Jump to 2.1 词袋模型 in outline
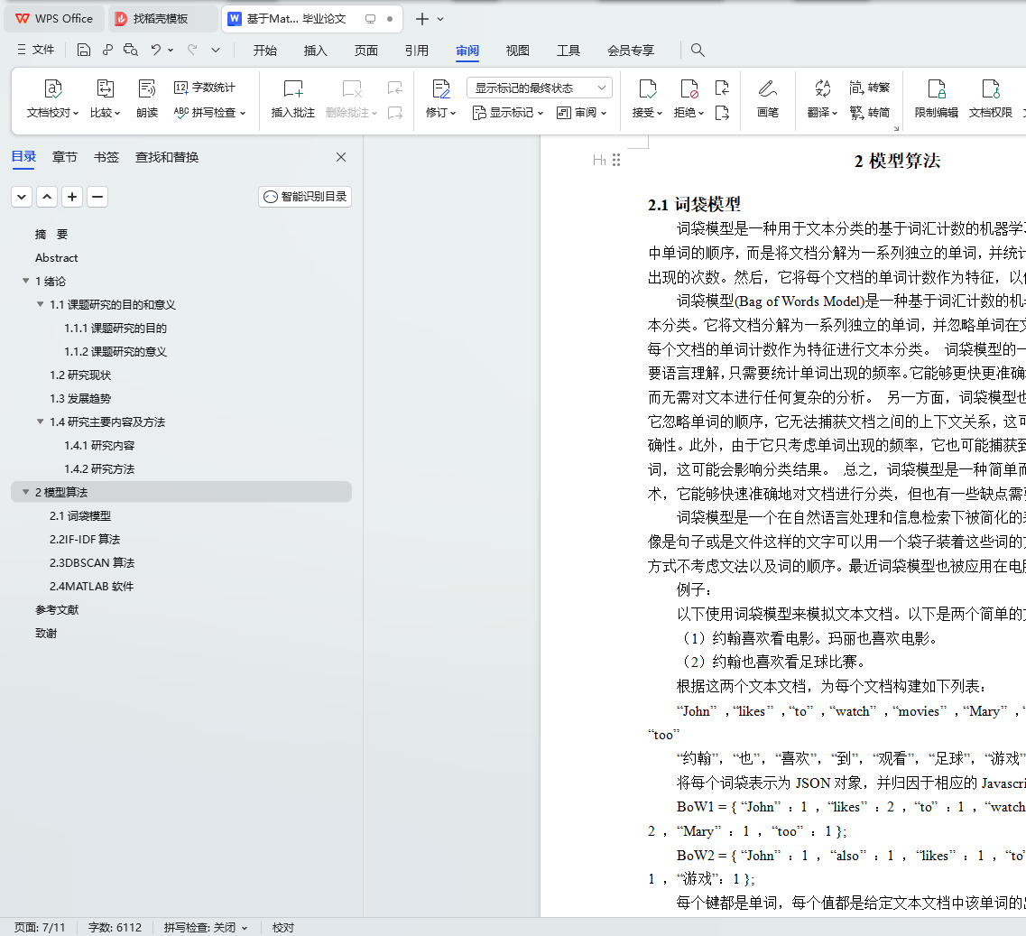 pos(80,516)
